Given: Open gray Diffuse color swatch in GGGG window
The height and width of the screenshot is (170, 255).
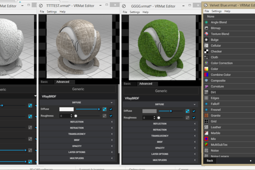Looking at the screenshot, I should point(149,111).
